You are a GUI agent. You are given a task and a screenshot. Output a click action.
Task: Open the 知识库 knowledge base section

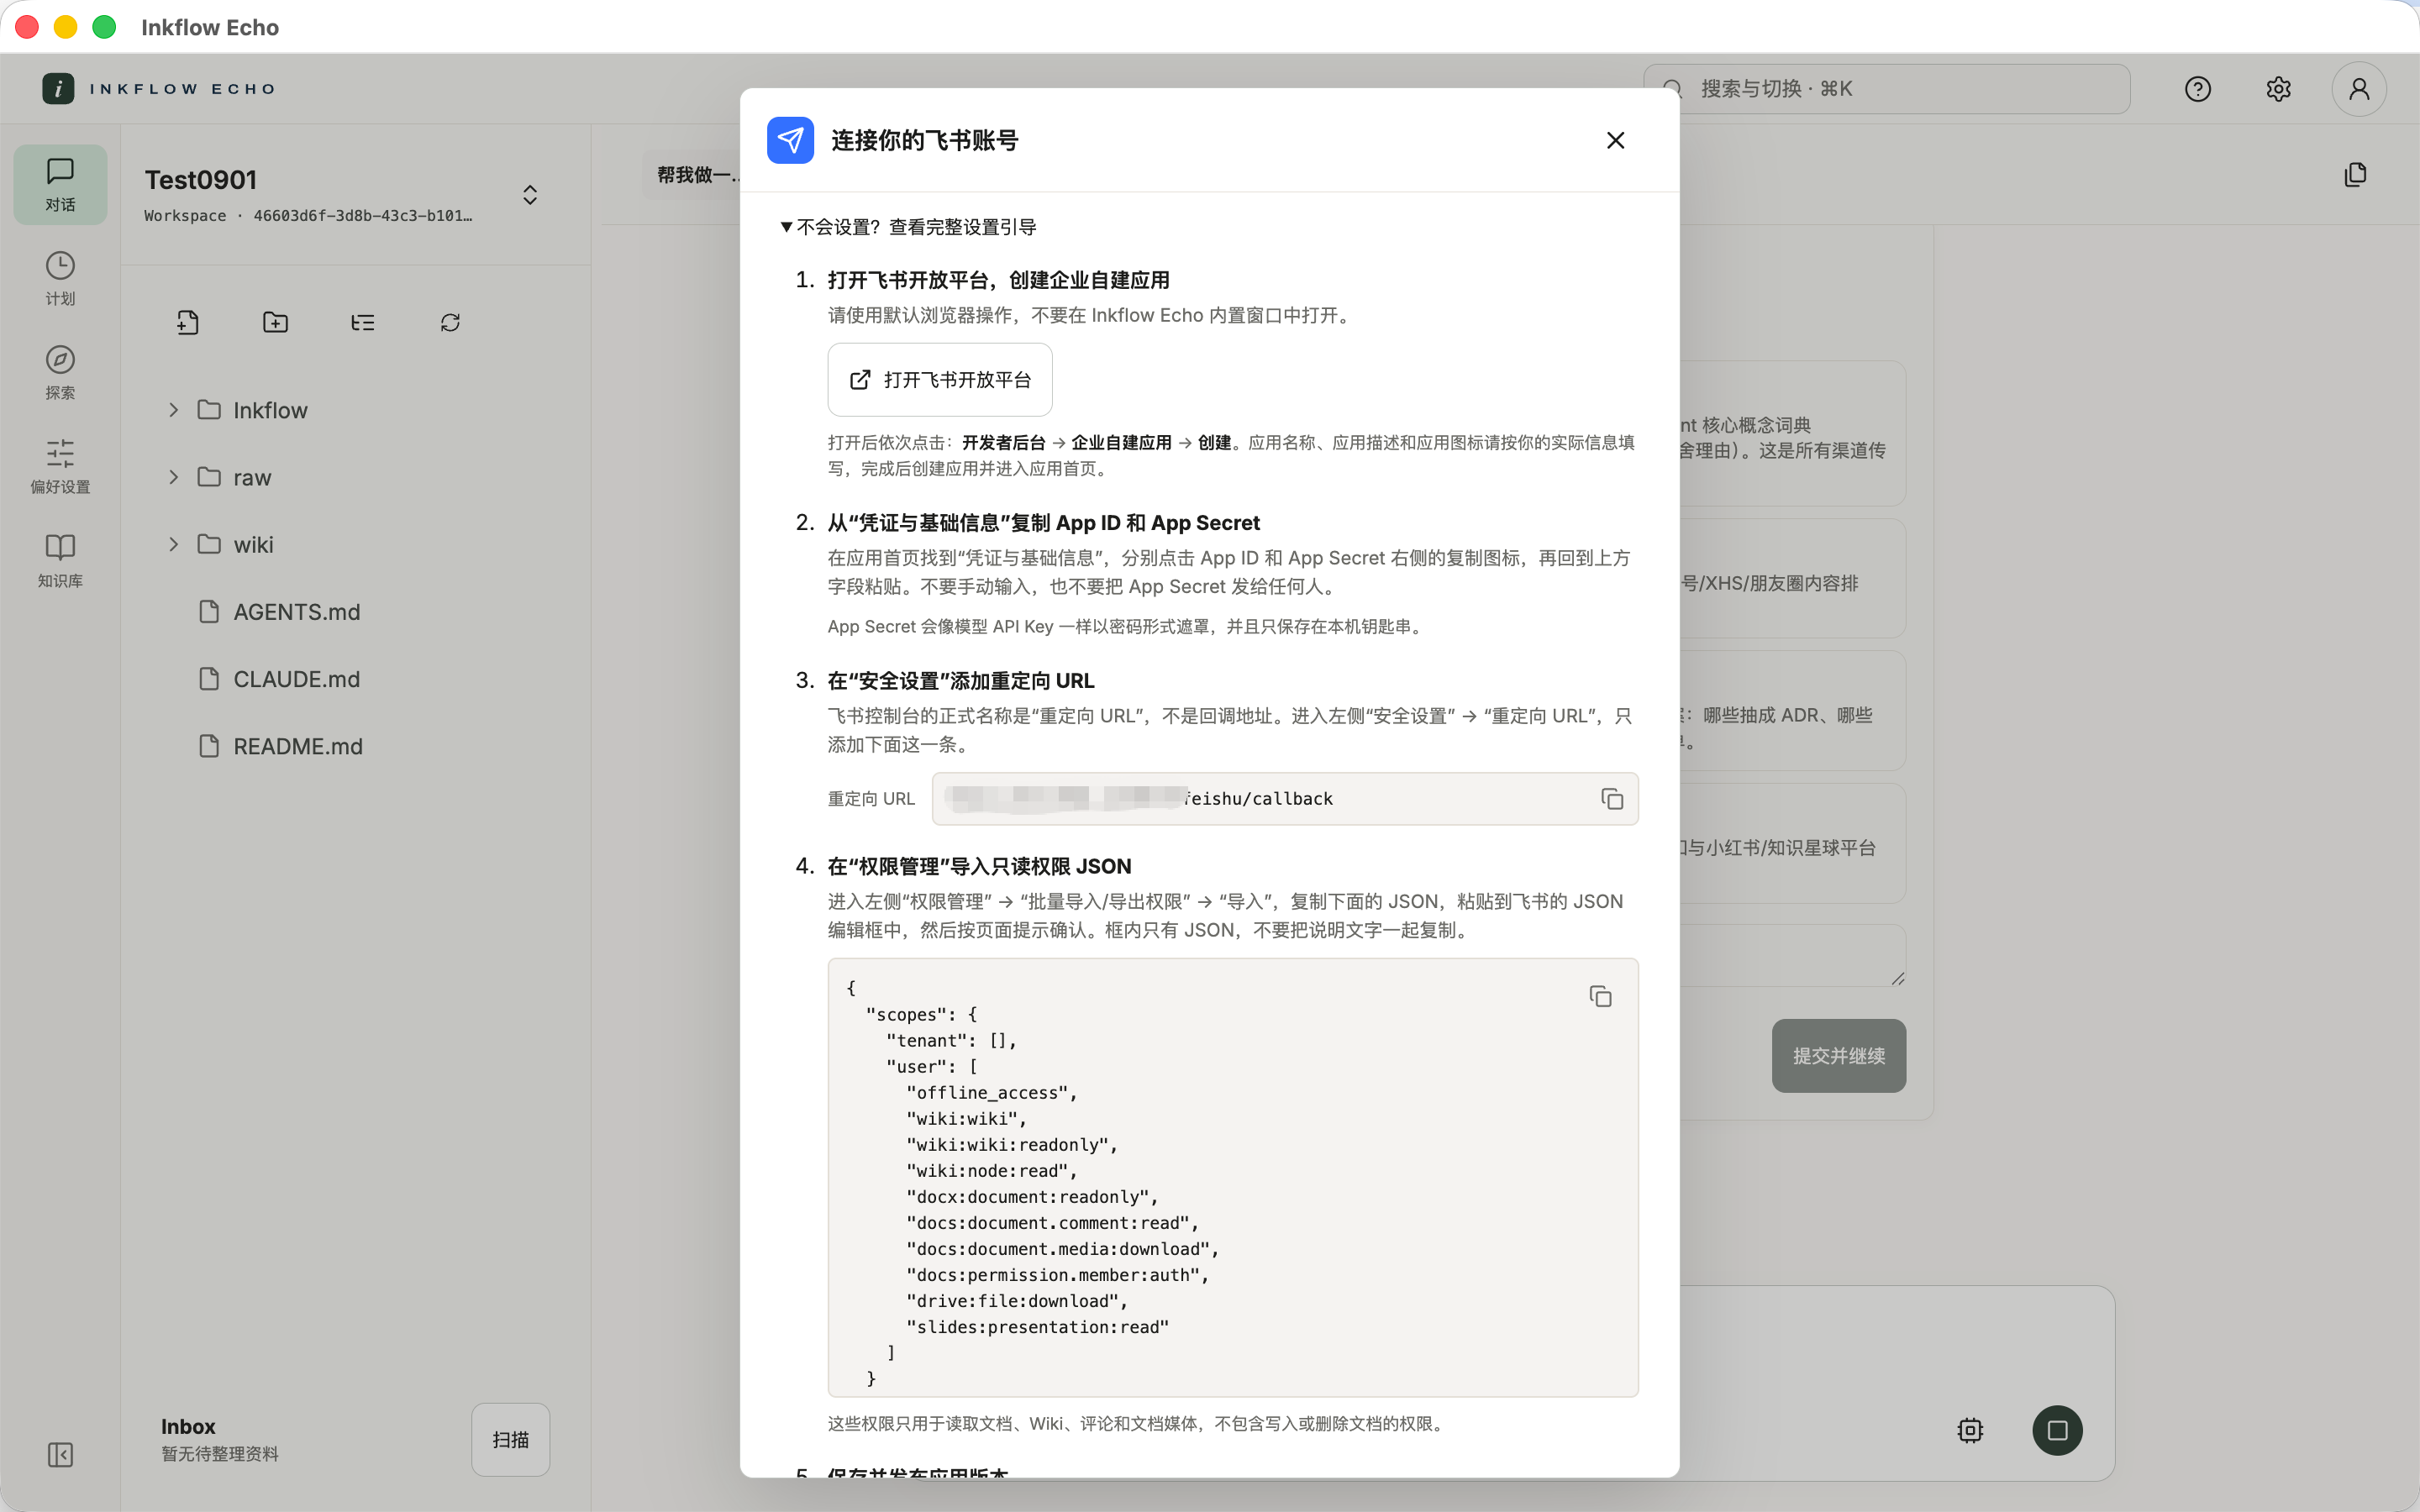[60, 561]
